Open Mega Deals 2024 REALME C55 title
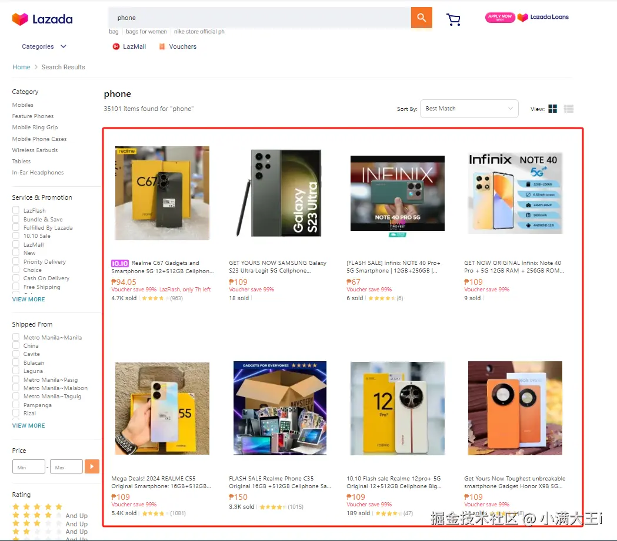 (x=161, y=482)
